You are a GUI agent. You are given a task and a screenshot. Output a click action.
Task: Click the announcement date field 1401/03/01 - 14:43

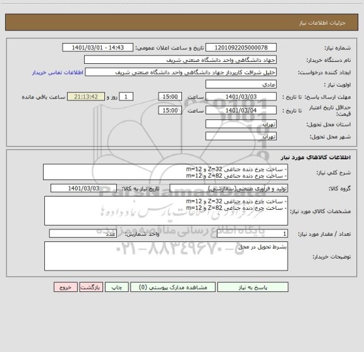98,47
